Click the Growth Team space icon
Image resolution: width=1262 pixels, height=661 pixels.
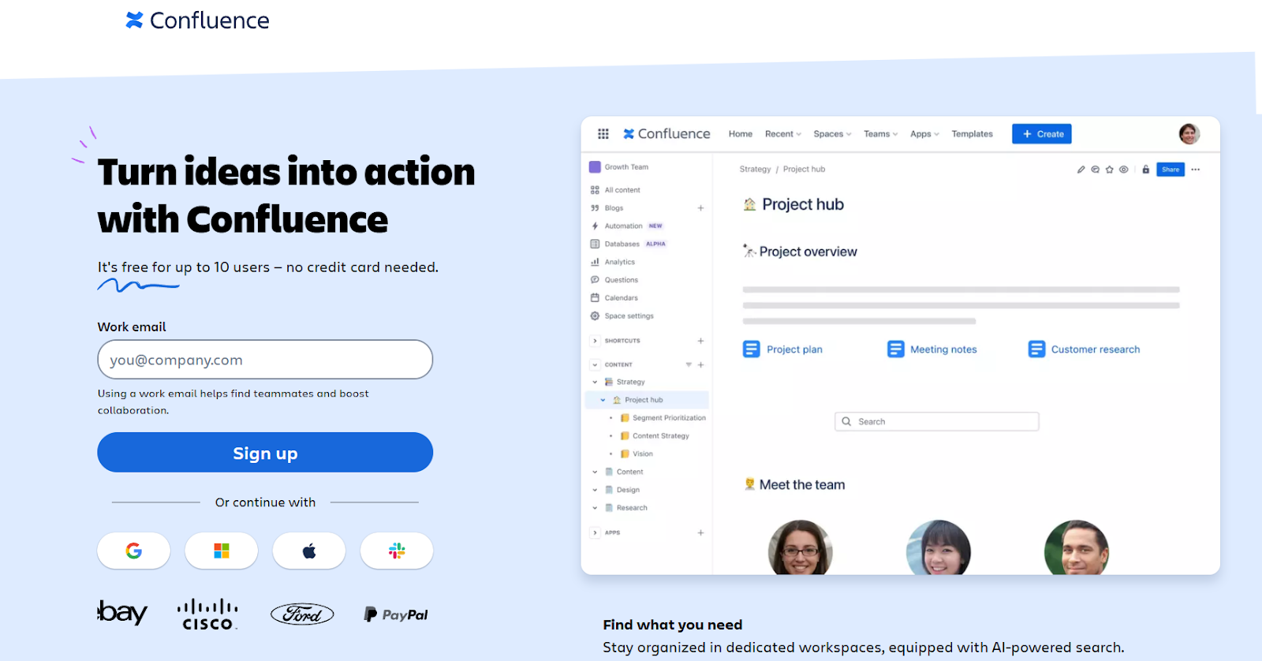596,167
